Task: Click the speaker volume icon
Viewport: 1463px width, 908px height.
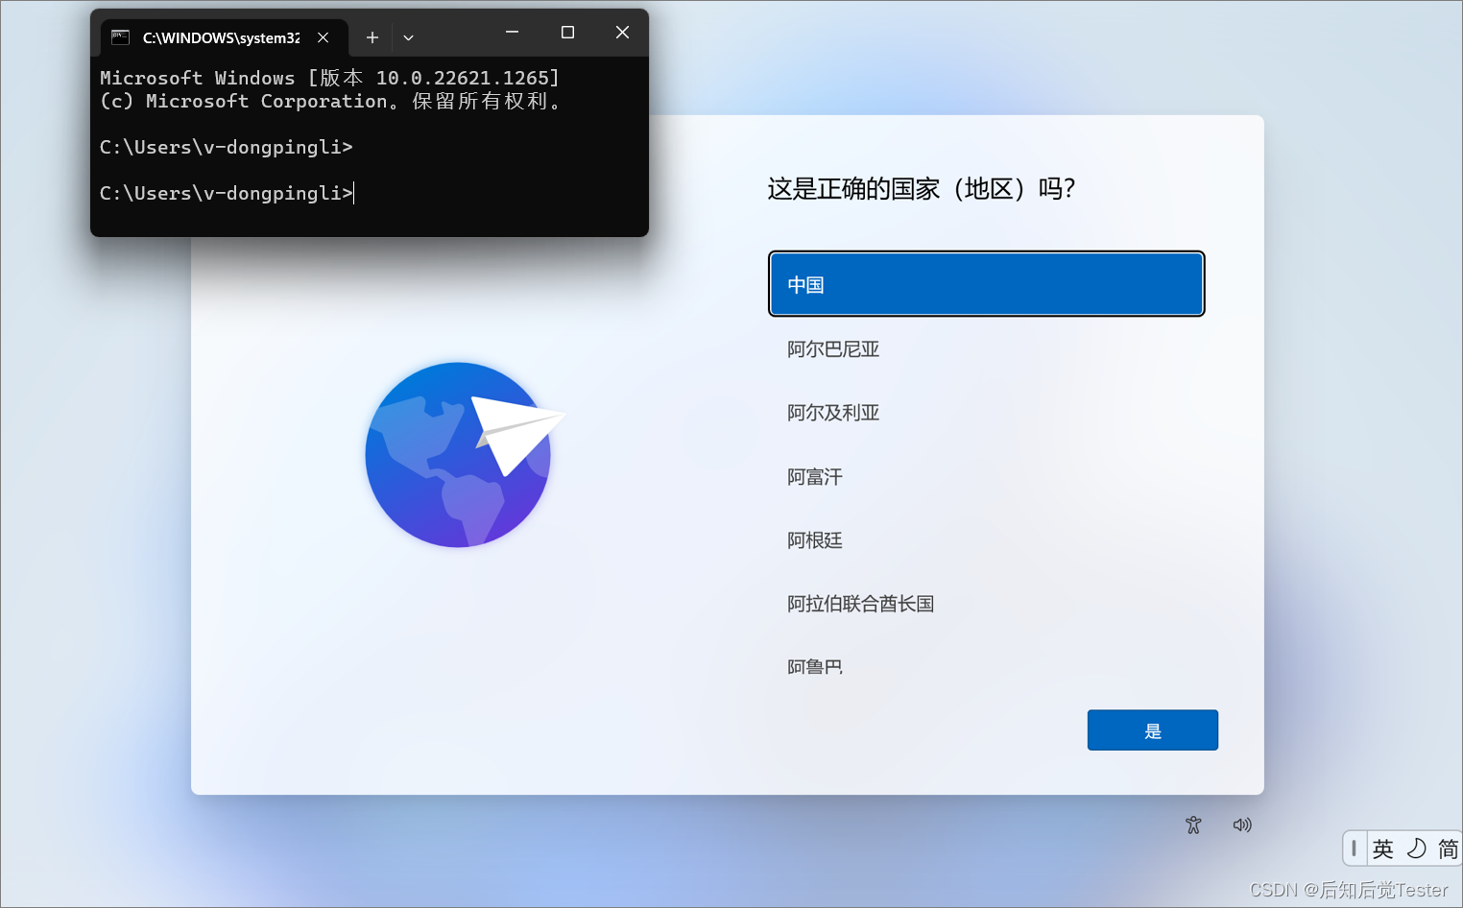Action: coord(1242,824)
